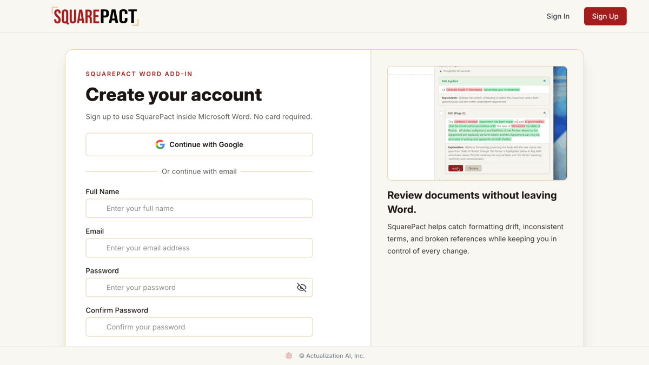
Task: Click the Confirm your password field
Action: pos(199,327)
